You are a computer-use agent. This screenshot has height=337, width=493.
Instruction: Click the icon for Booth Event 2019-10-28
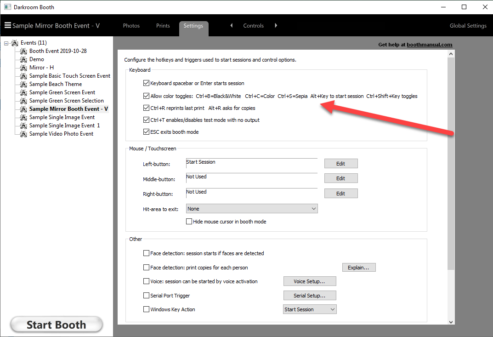[x=23, y=51]
